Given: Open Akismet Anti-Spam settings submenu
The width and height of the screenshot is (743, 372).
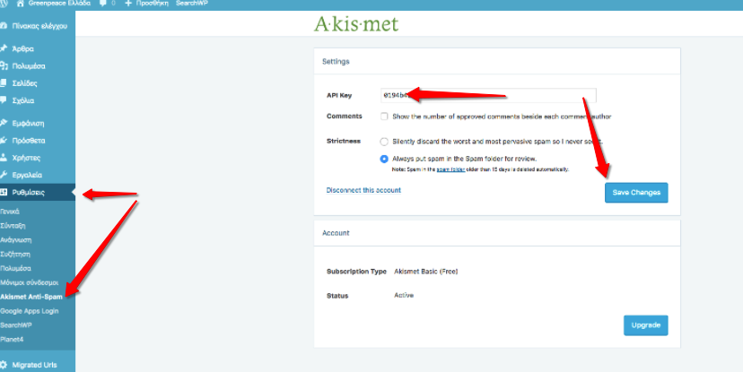Looking at the screenshot, I should click(31, 297).
